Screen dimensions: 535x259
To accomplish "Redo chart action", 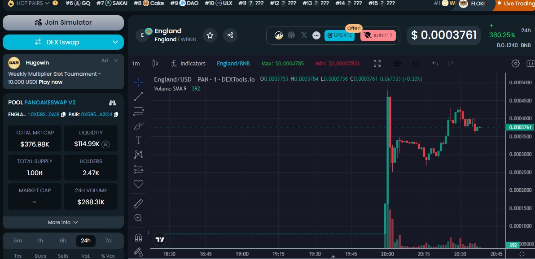I will click(450, 63).
